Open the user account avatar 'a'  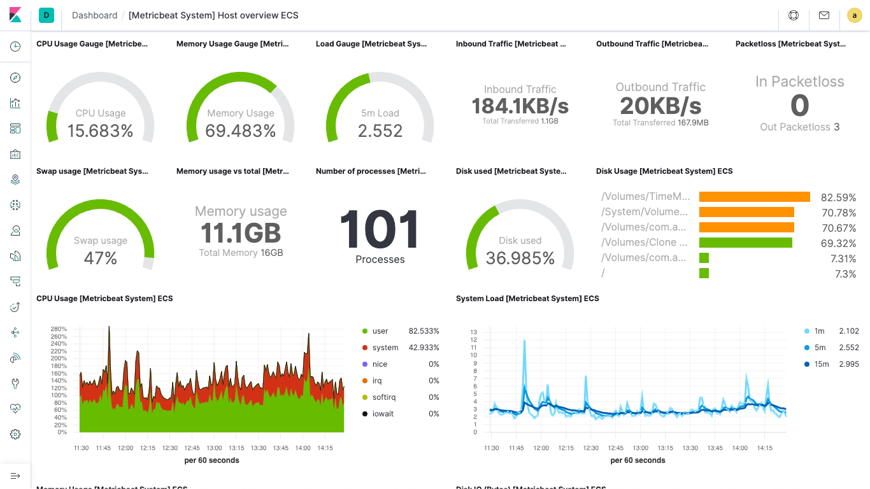[x=855, y=15]
